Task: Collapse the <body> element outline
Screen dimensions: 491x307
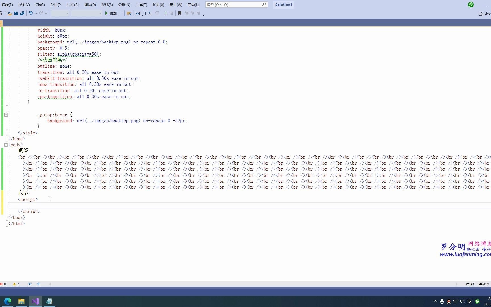Action: (x=6, y=145)
